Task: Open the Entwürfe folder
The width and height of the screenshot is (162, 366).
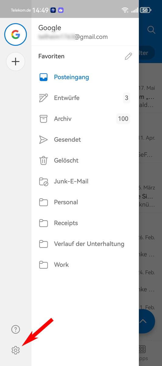Action: pos(85,98)
